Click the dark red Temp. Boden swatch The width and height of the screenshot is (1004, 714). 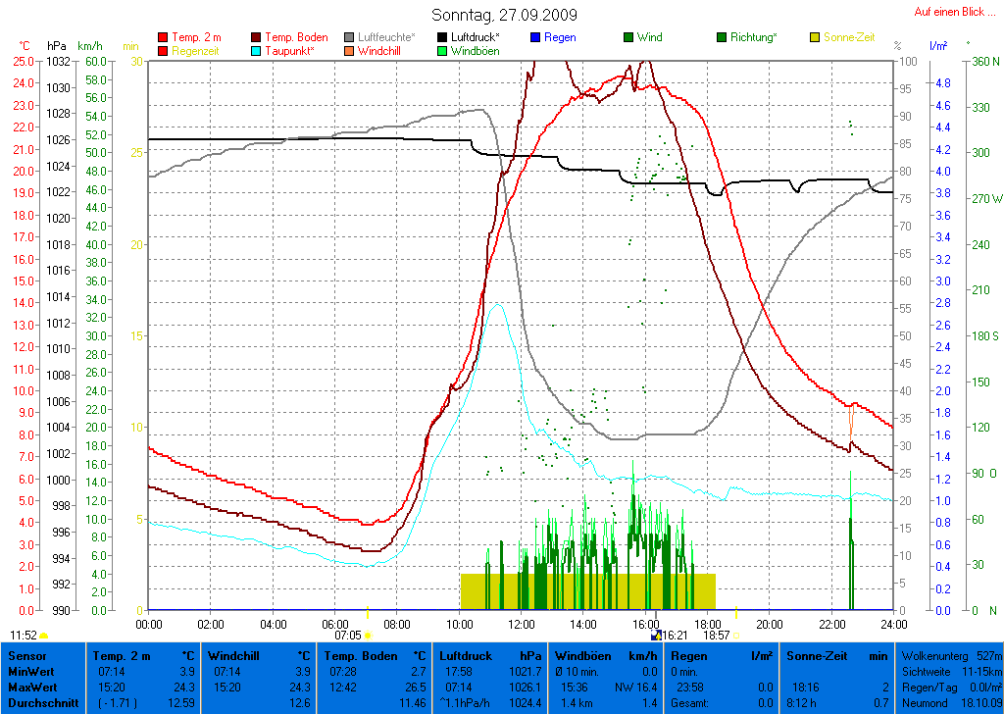pos(257,37)
